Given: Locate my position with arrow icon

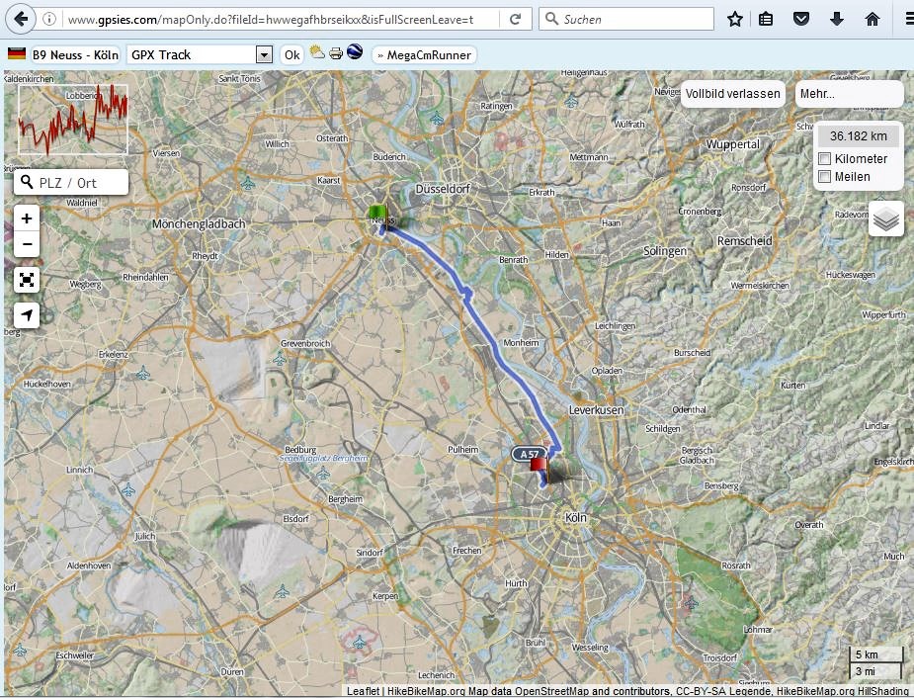Looking at the screenshot, I should 27,315.
